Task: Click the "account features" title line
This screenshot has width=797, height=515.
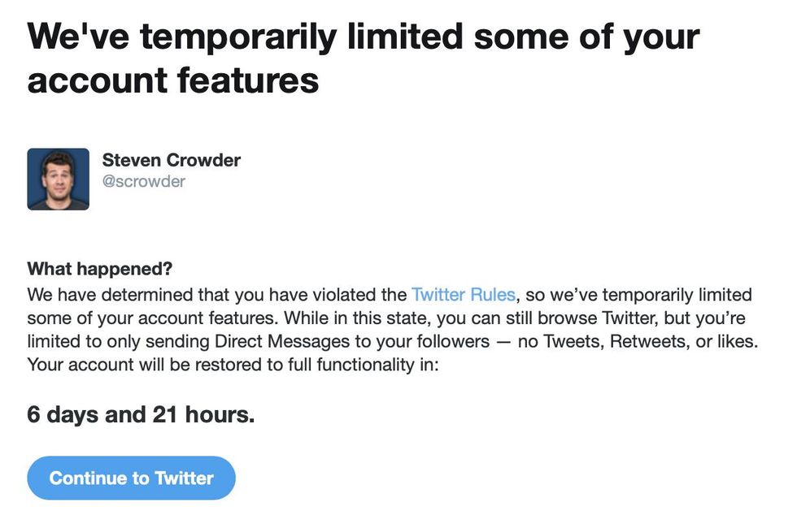Action: point(173,81)
